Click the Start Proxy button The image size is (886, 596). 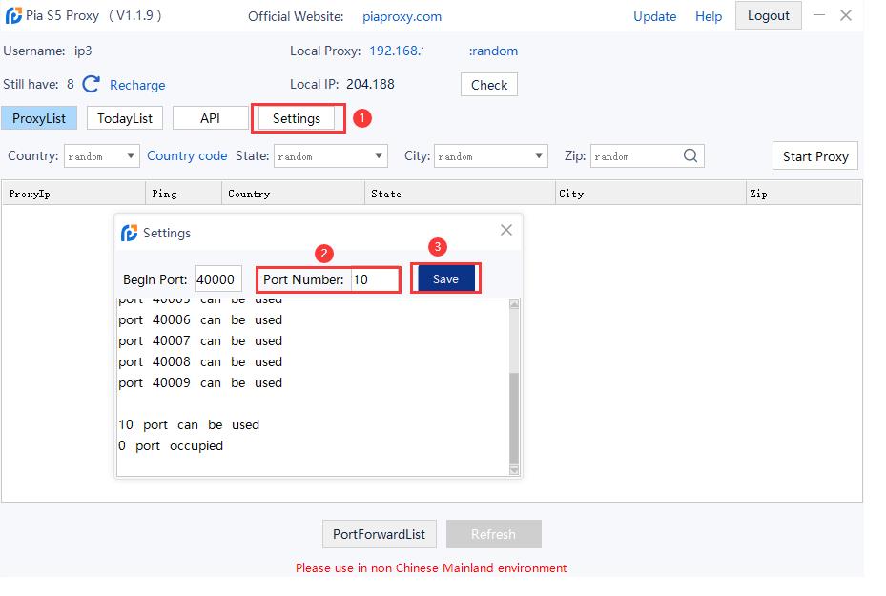814,156
